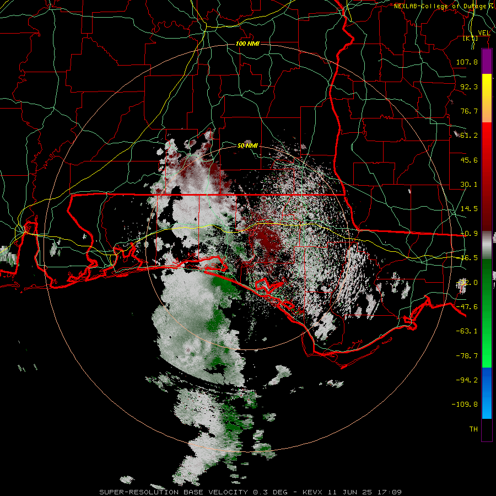Click the 50 NMI range ring label
496x496 pixels.
tap(247, 145)
